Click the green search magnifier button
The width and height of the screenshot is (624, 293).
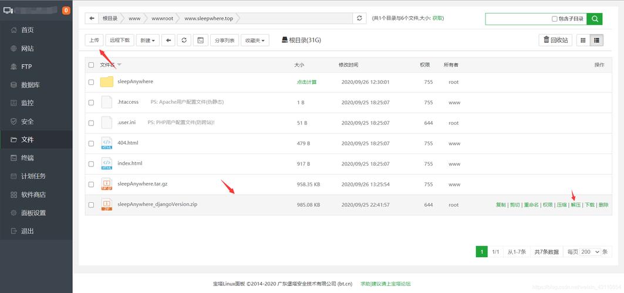595,19
